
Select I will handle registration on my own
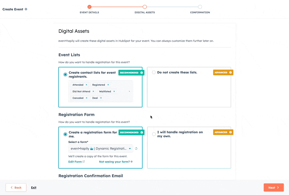coord(154,134)
